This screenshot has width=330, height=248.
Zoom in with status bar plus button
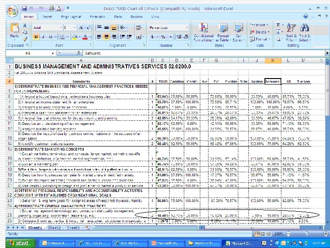pos(325,234)
